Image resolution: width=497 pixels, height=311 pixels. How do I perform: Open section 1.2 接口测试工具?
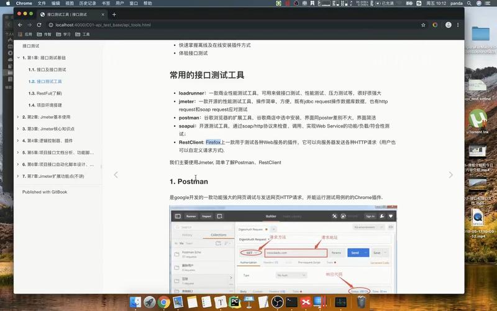click(x=45, y=81)
